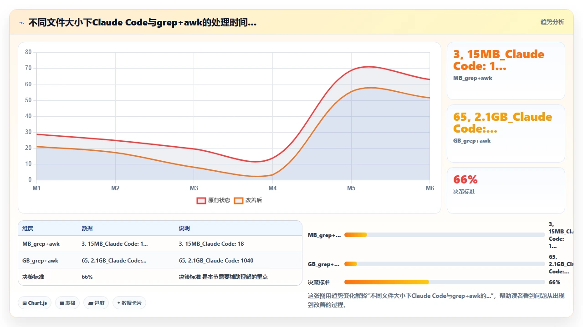
Task: Click the caption paragraph starting with 这张图用趋势变化解释
Action: [436, 300]
